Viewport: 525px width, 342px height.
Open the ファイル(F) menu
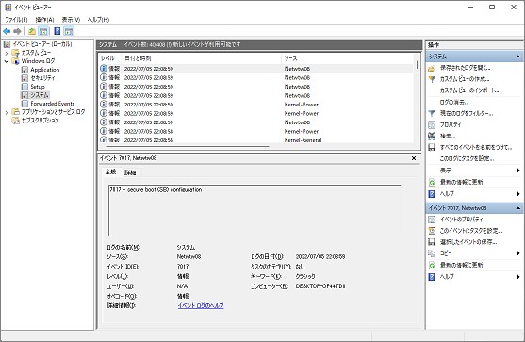[x=16, y=20]
